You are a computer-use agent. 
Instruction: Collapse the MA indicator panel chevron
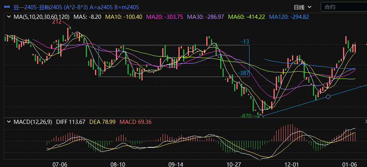(8, 17)
